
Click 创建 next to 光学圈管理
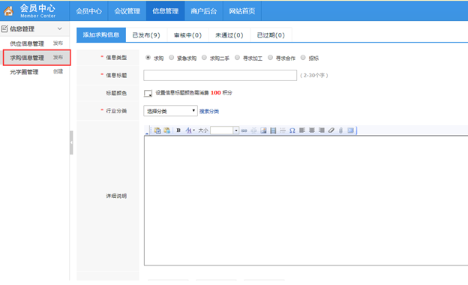58,71
